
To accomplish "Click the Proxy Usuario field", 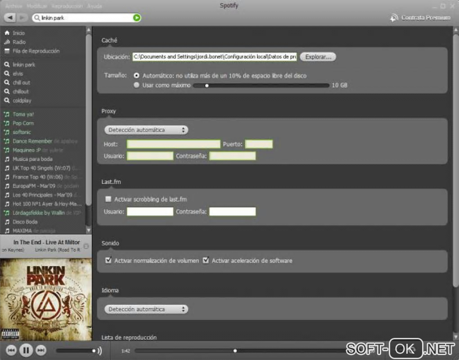I will coord(150,155).
